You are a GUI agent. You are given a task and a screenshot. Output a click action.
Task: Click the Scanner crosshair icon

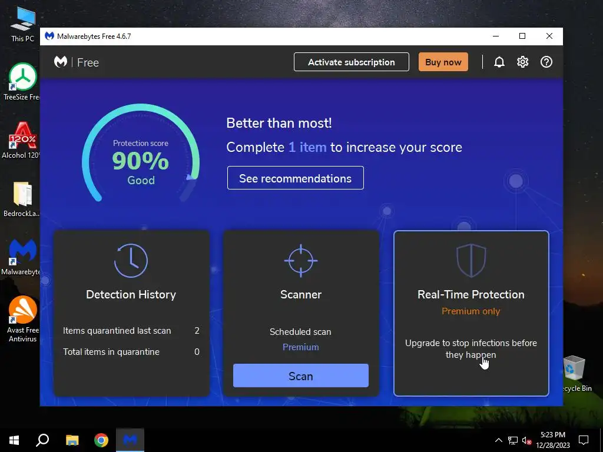pyautogui.click(x=301, y=261)
